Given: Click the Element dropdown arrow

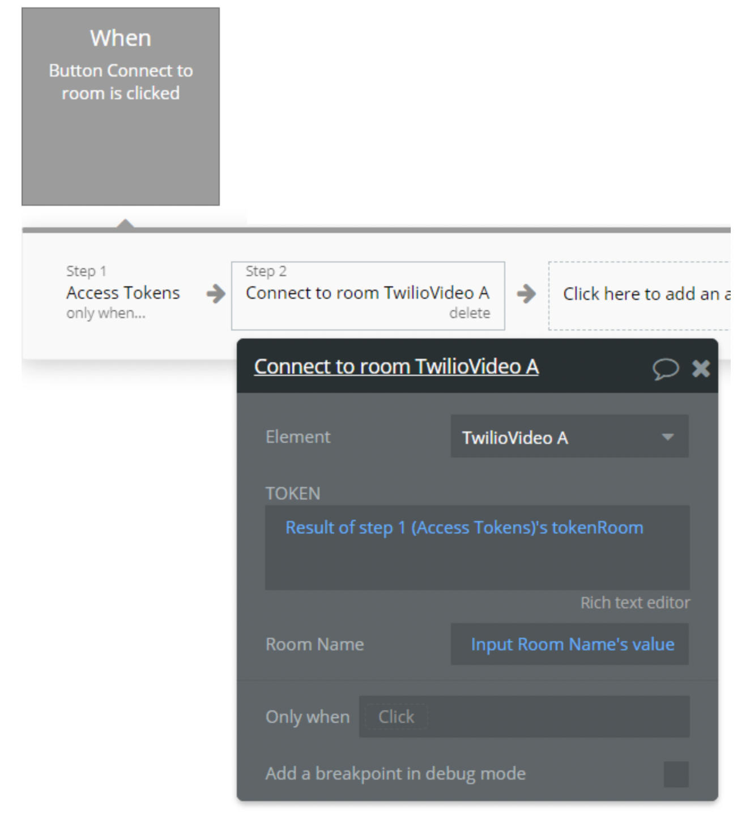Looking at the screenshot, I should 668,437.
